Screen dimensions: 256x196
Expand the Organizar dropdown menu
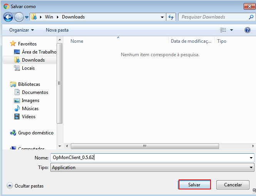click(22, 30)
